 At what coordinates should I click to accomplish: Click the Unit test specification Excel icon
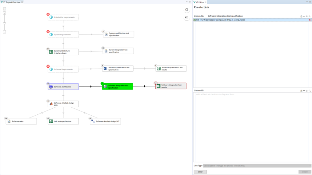point(51,121)
